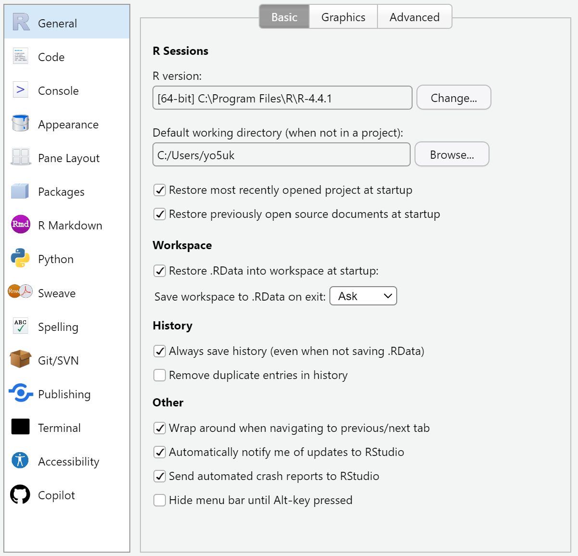Switch to the Advanced tab

(414, 17)
